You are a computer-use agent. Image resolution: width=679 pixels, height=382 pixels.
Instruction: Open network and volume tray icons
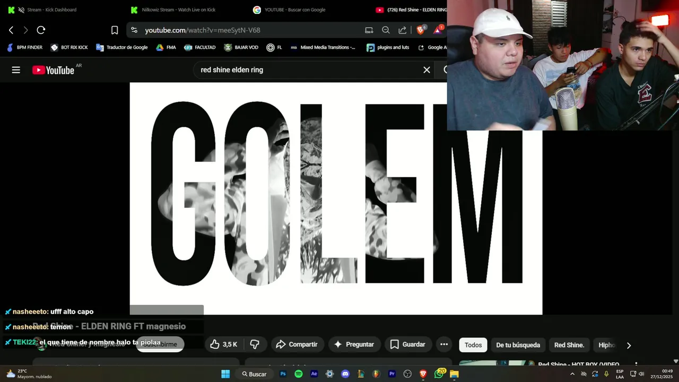(637, 374)
